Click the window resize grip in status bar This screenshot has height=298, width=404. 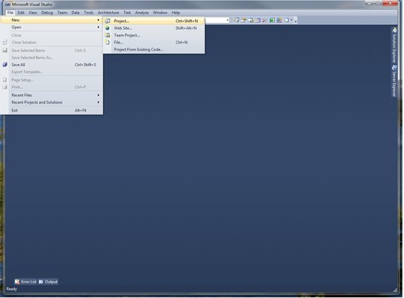pyautogui.click(x=395, y=290)
